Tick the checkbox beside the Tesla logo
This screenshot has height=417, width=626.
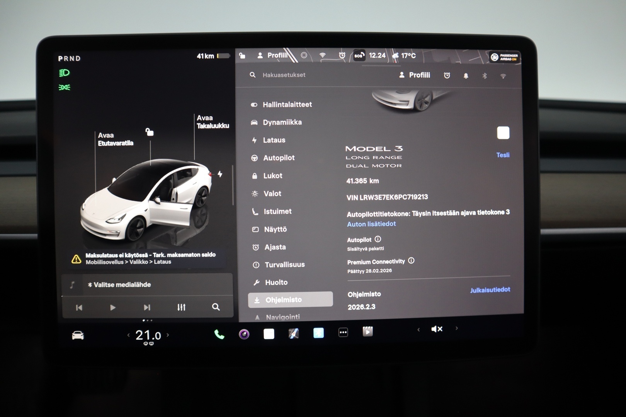click(x=503, y=132)
